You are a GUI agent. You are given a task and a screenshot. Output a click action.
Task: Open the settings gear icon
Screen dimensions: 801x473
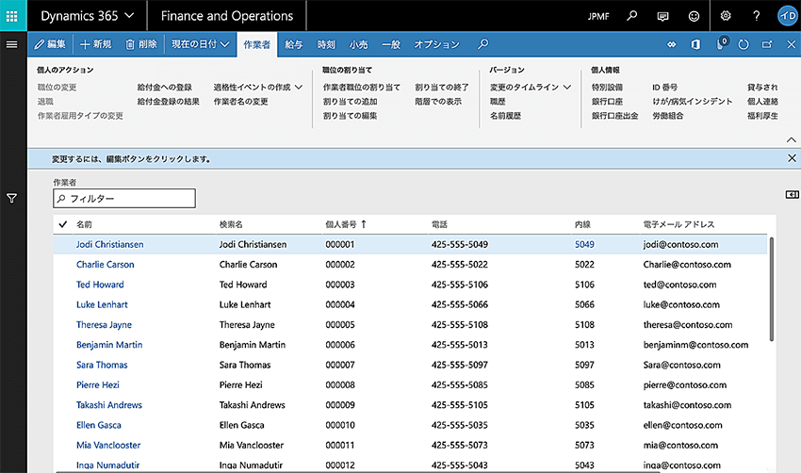coord(726,16)
